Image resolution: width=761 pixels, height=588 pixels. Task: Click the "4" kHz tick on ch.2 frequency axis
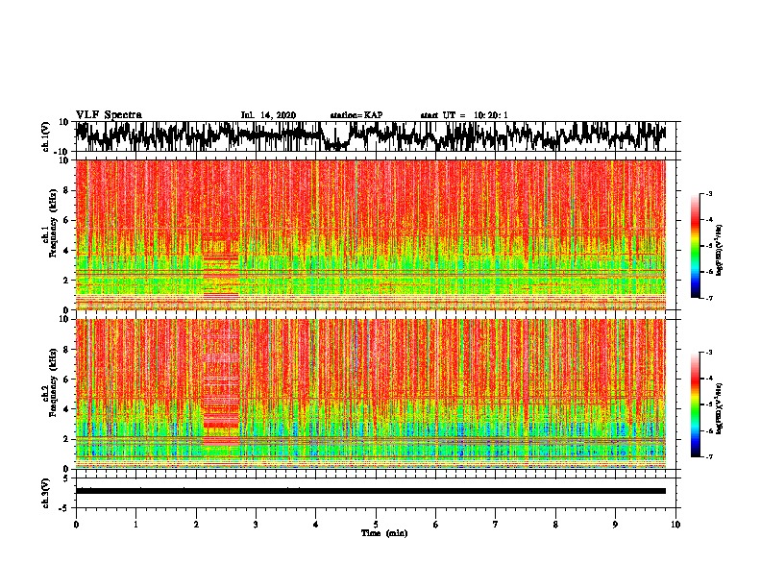[66, 409]
